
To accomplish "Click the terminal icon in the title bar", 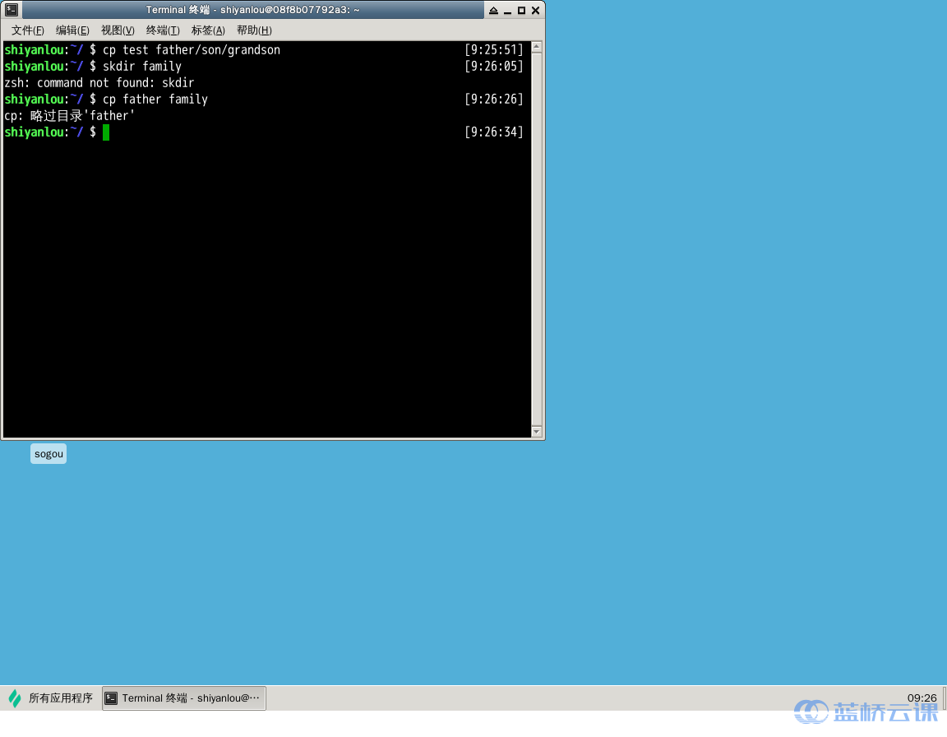I will (x=11, y=9).
